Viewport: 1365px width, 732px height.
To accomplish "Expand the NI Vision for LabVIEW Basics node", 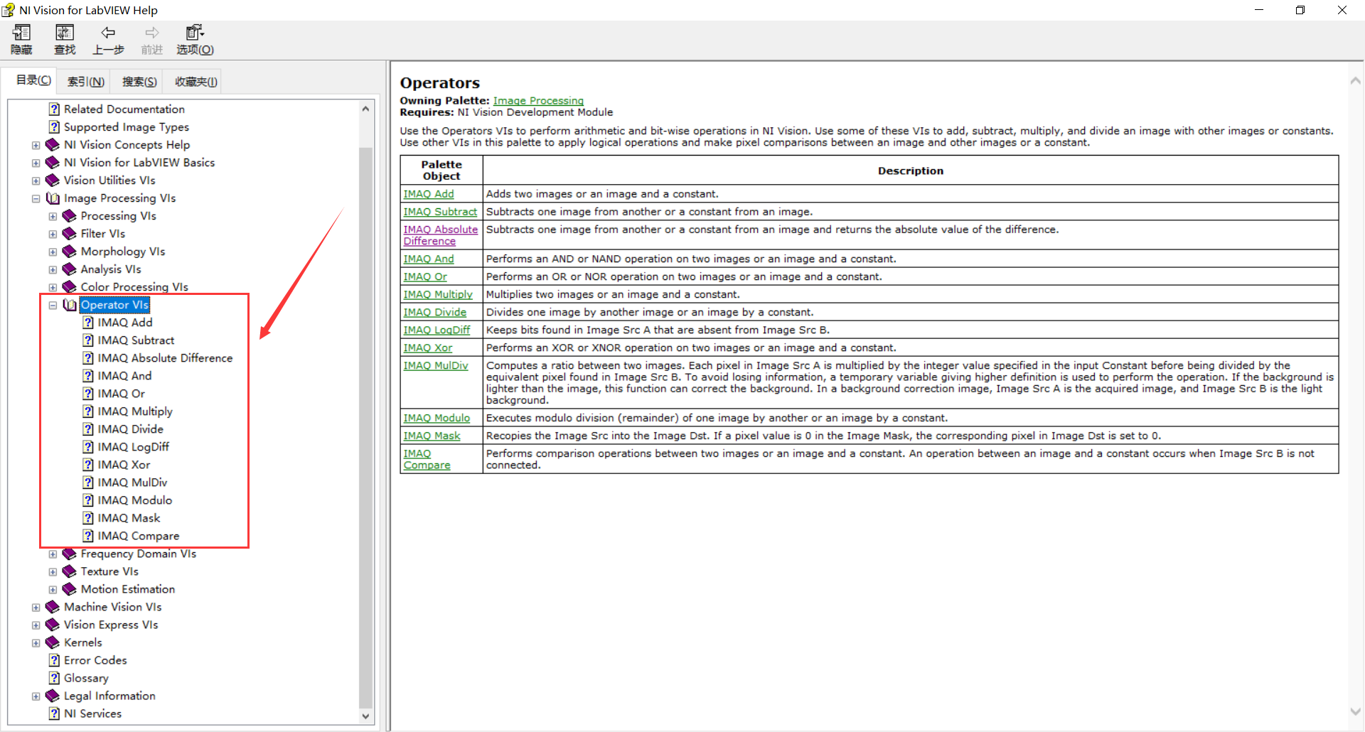I will (x=36, y=163).
